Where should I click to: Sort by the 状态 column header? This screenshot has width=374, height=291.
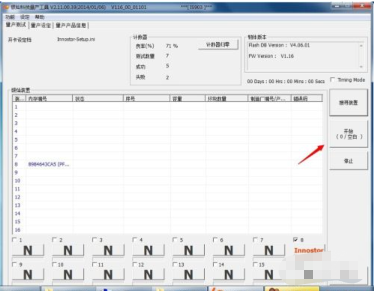tap(98, 98)
